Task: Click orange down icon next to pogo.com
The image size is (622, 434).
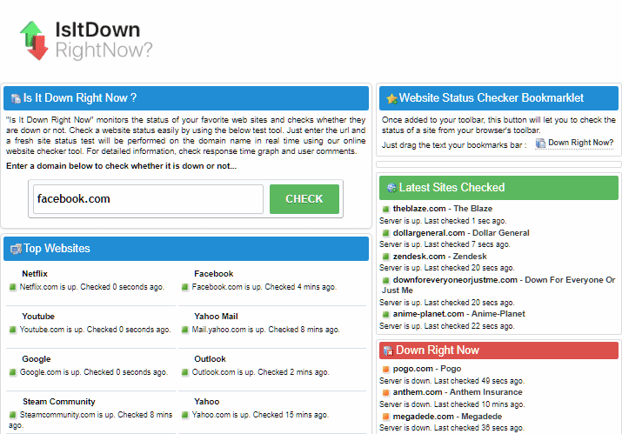Action: (385, 370)
